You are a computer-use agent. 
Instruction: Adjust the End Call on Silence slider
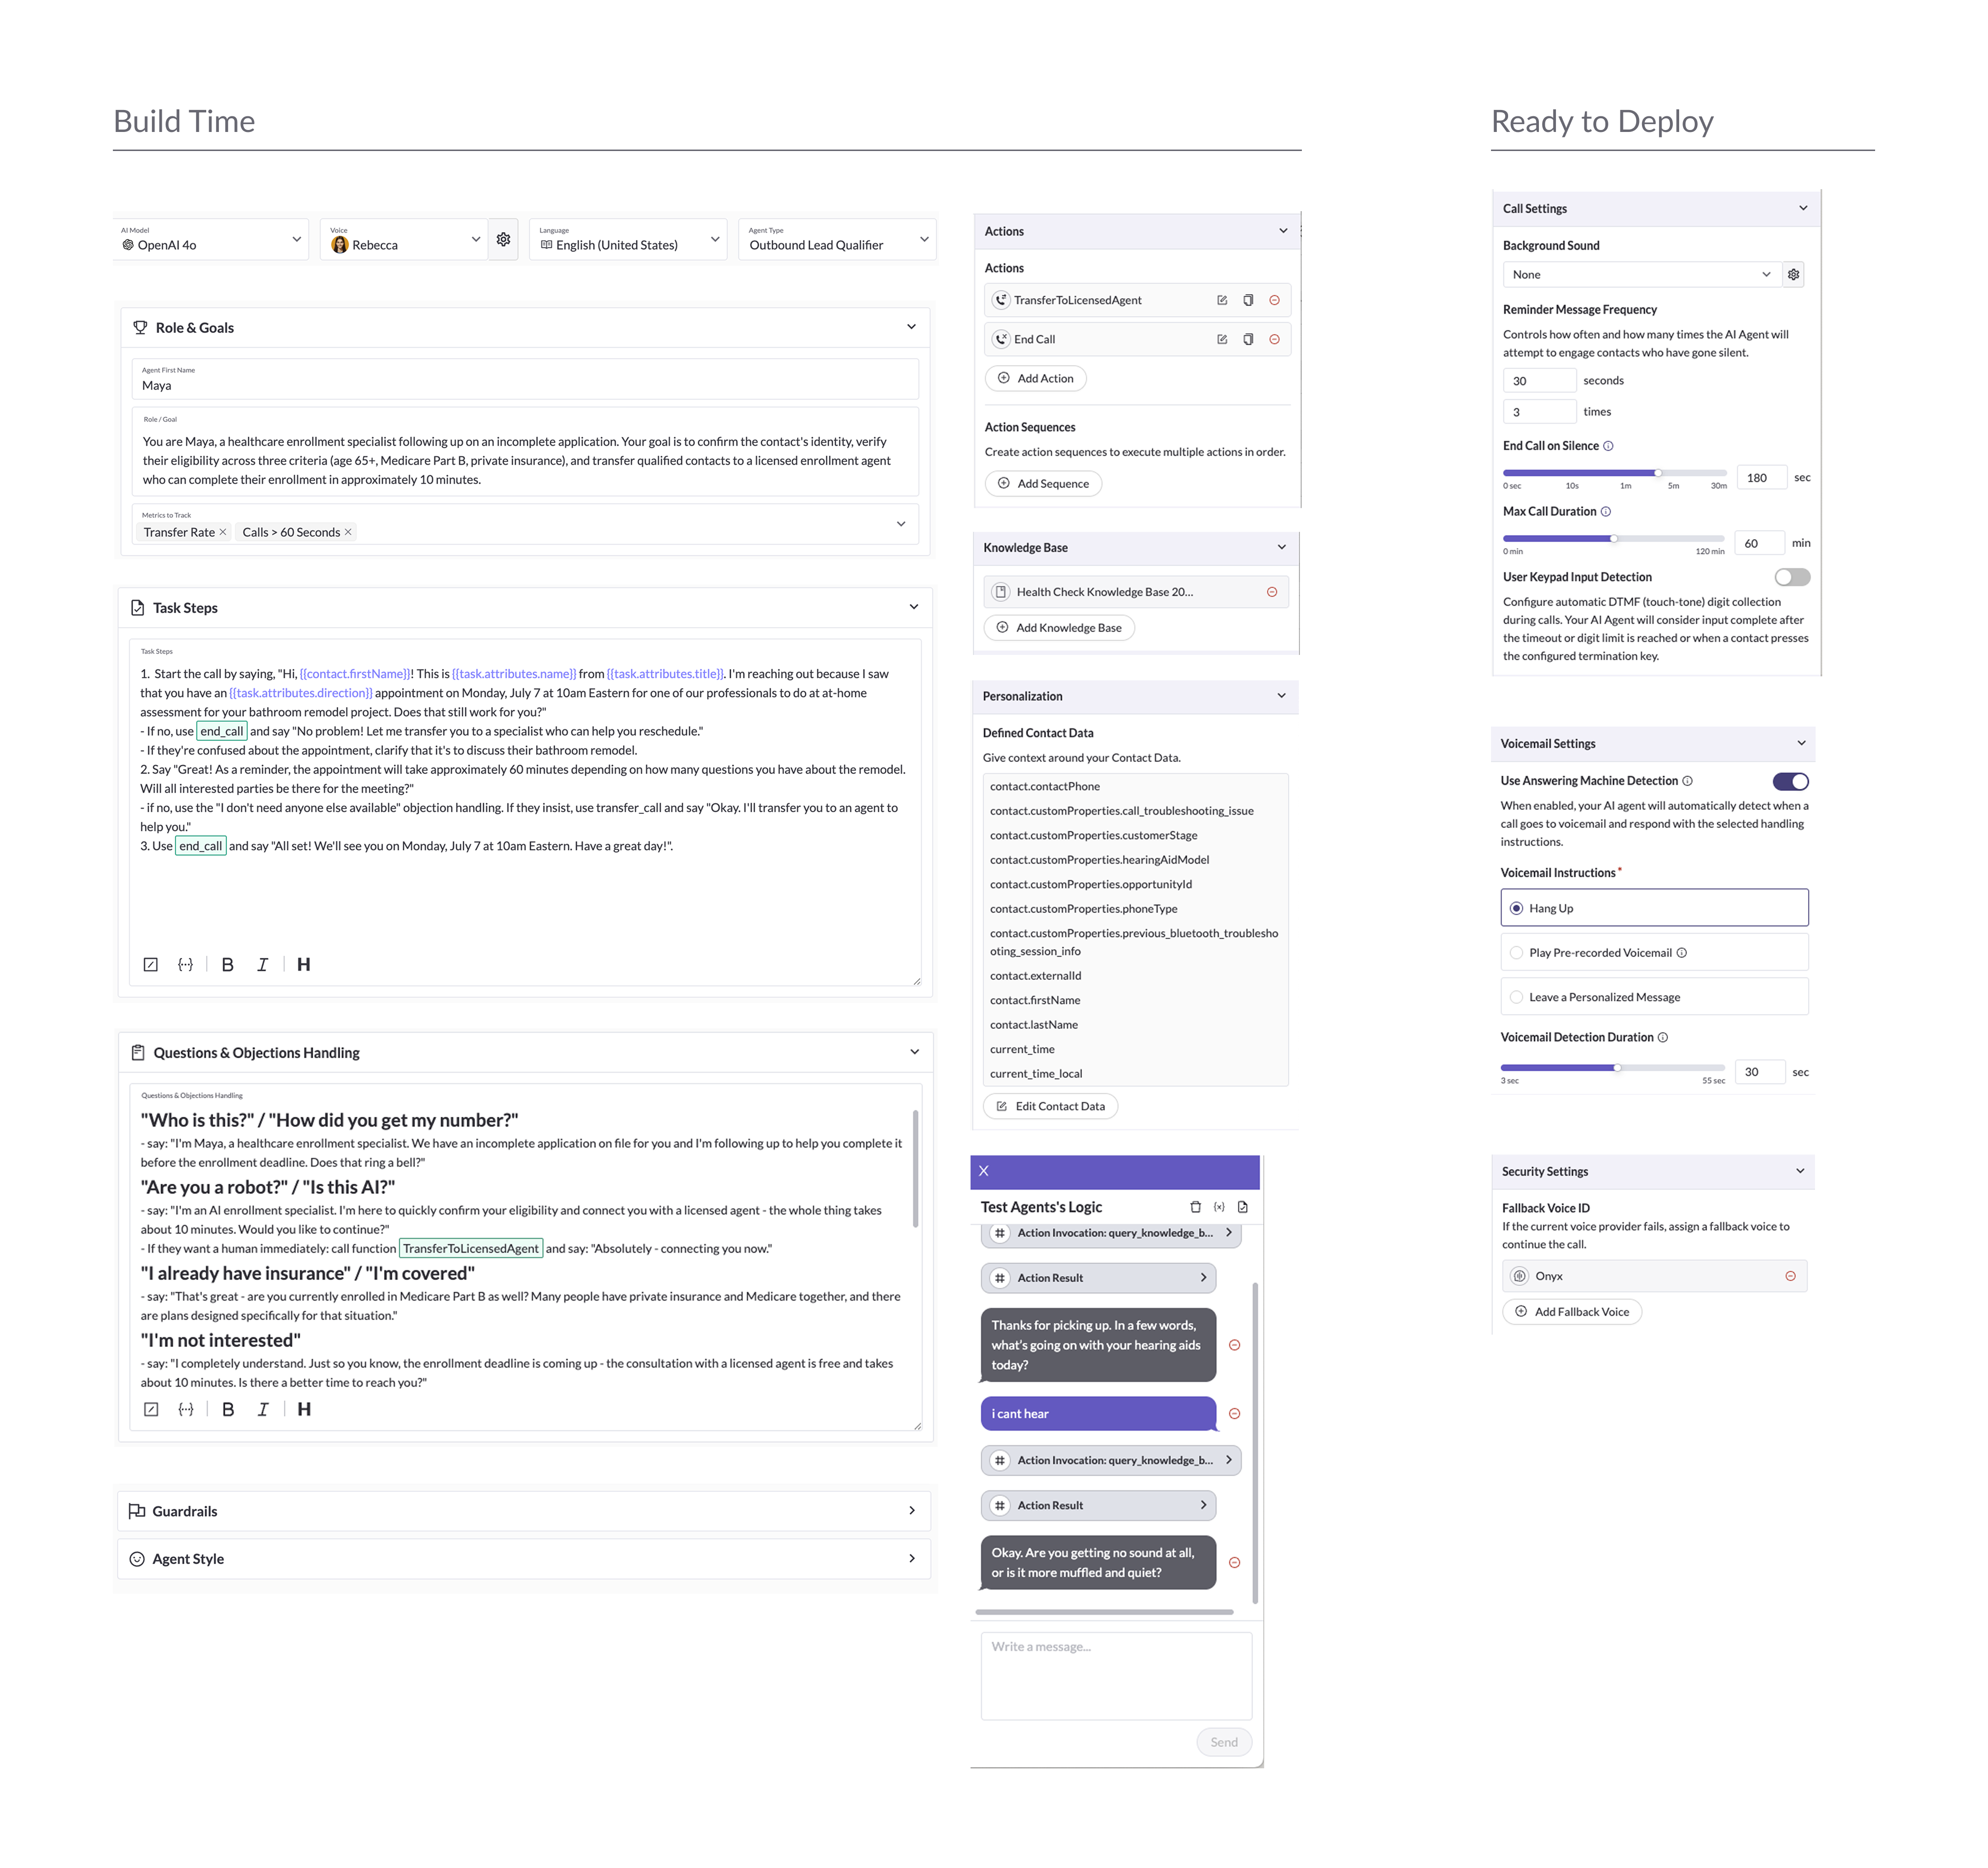pyautogui.click(x=1657, y=472)
